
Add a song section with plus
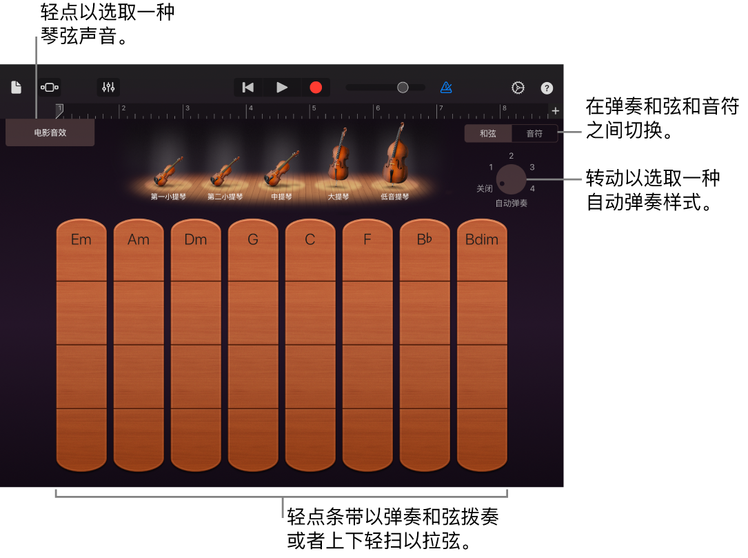(555, 111)
